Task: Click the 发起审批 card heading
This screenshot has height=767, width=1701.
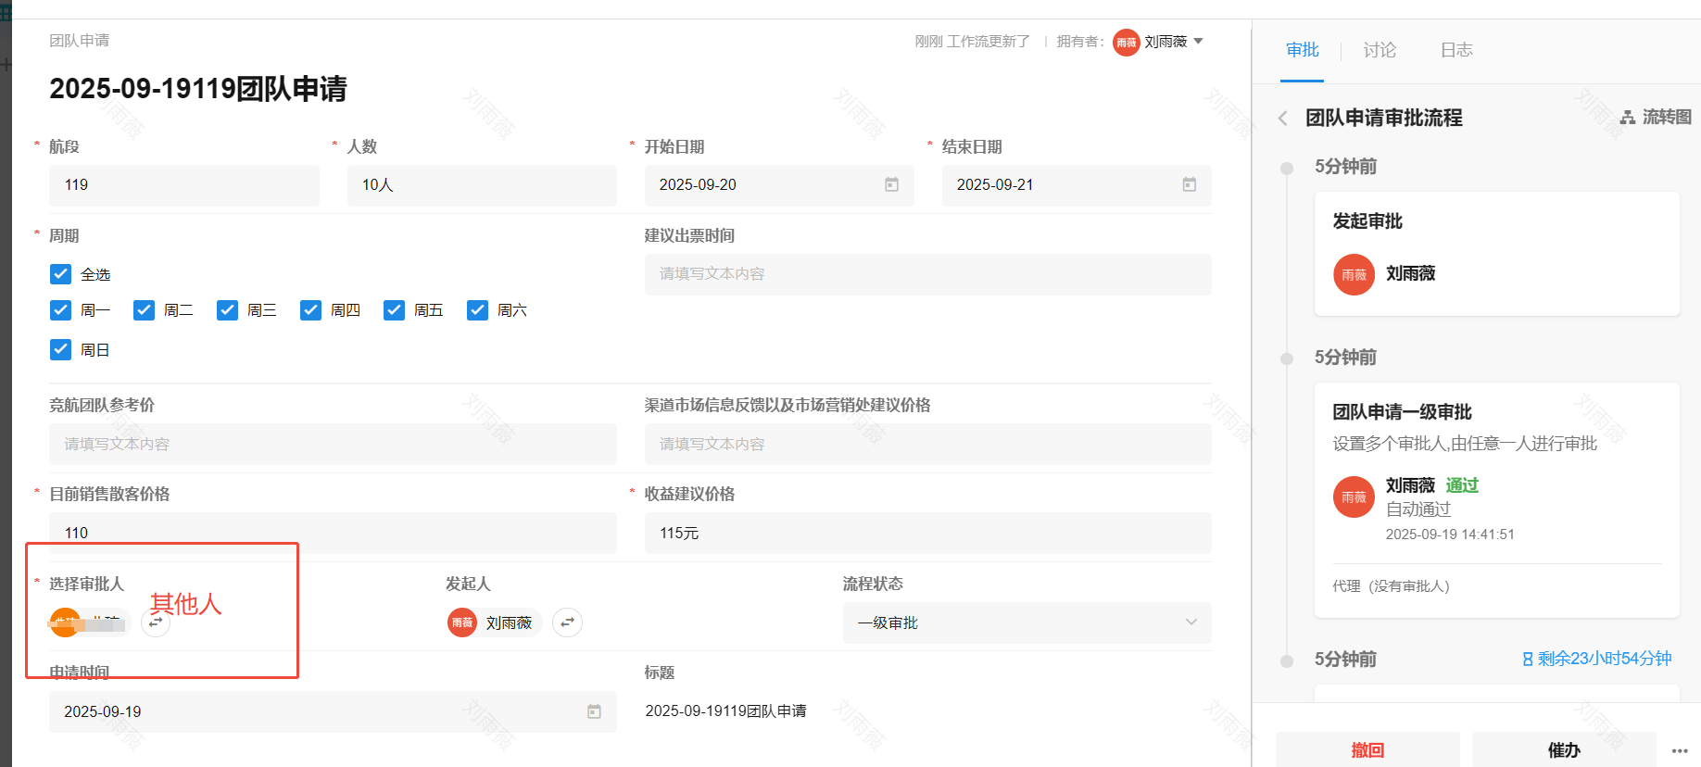Action: 1367,221
